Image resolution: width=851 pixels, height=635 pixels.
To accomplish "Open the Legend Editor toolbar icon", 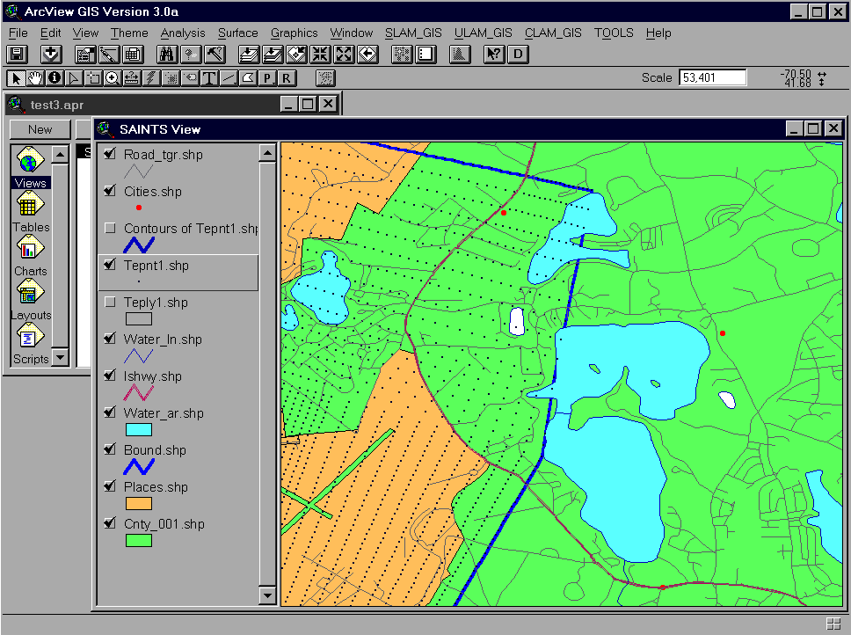I will (x=108, y=54).
